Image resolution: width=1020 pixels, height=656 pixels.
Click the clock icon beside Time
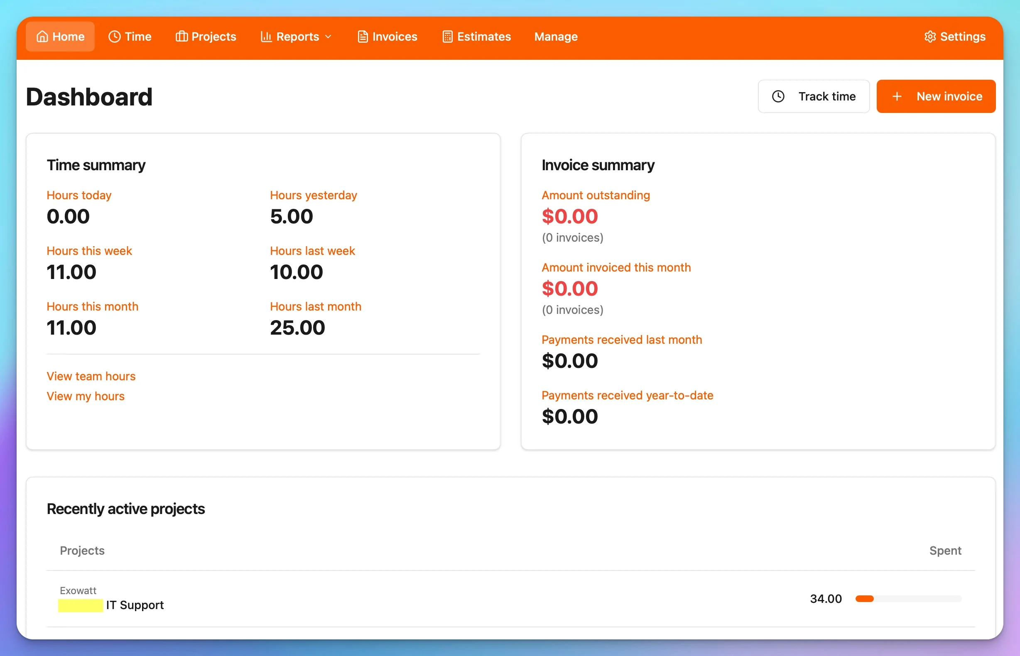tap(114, 37)
